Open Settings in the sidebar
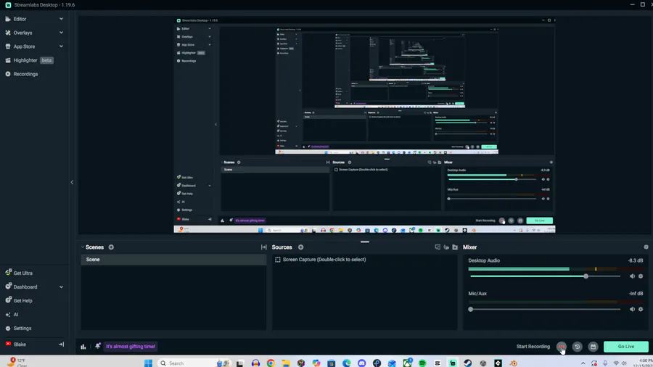653x367 pixels. [x=22, y=328]
